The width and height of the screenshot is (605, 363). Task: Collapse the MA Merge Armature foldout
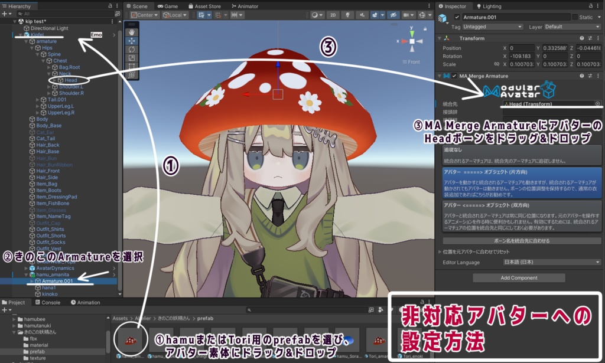pos(440,76)
